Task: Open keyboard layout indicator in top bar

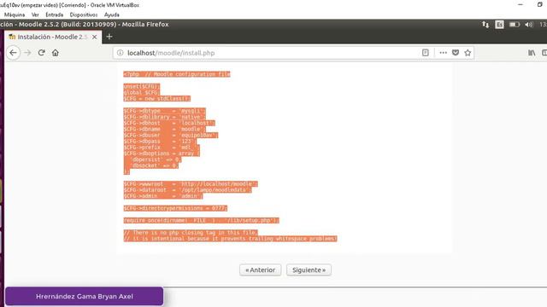Action: [499, 25]
